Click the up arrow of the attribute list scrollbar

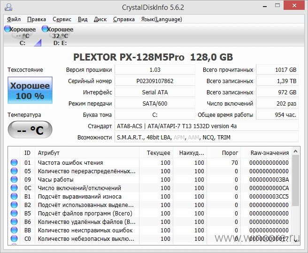pyautogui.click(x=296, y=151)
